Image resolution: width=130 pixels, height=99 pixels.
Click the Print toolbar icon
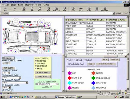[x=89, y=9]
